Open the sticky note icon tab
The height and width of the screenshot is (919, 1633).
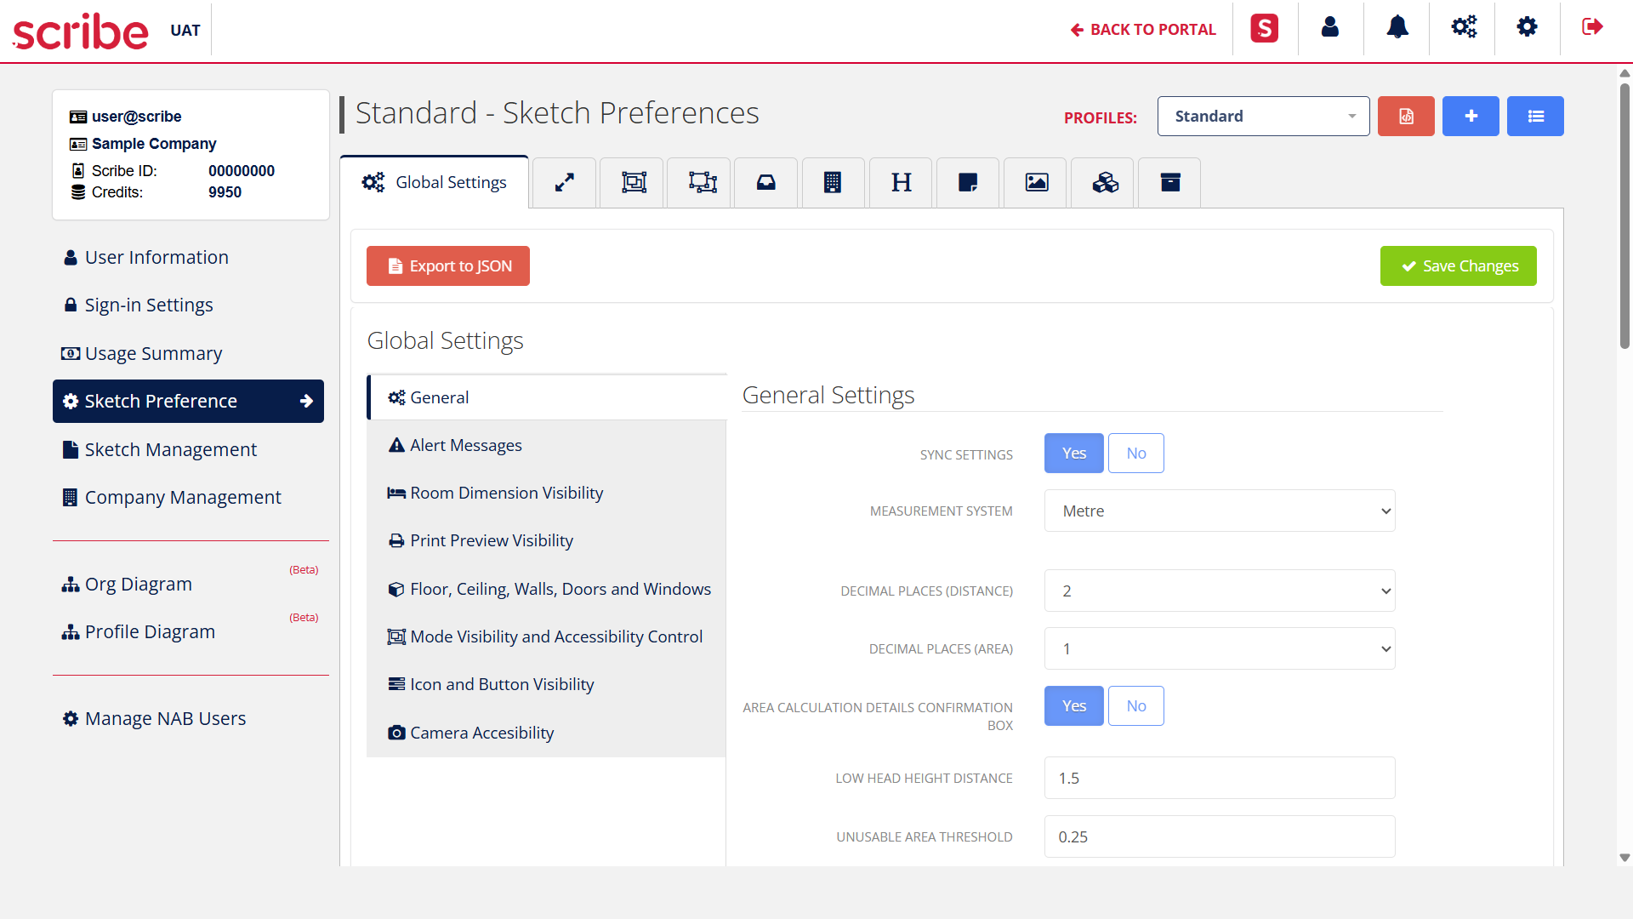968,182
